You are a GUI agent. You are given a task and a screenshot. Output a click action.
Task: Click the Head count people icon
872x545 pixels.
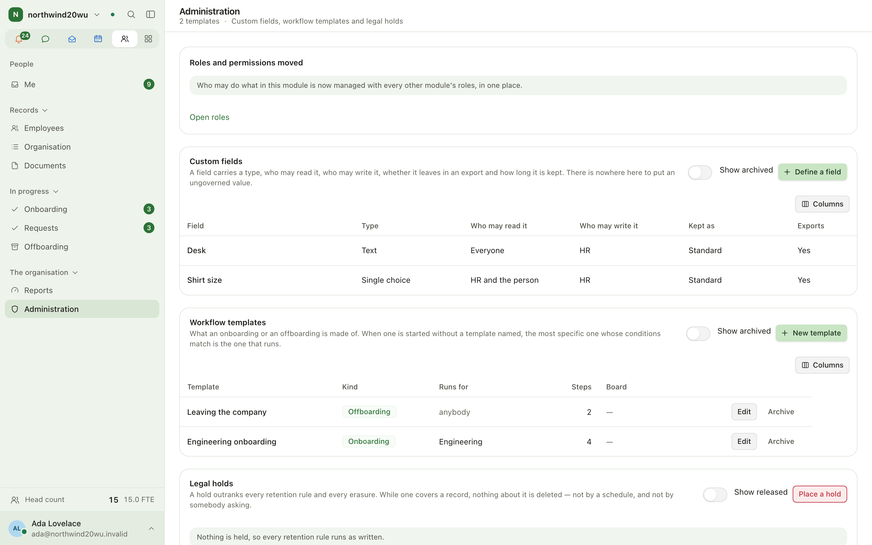[15, 500]
